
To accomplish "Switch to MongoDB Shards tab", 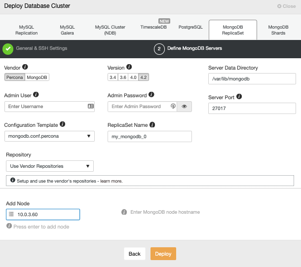I will [278, 30].
